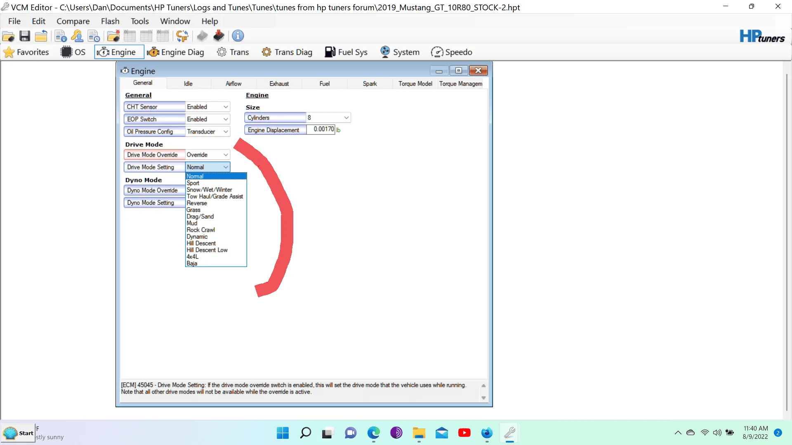
Task: Open the Help menu
Action: (x=210, y=21)
